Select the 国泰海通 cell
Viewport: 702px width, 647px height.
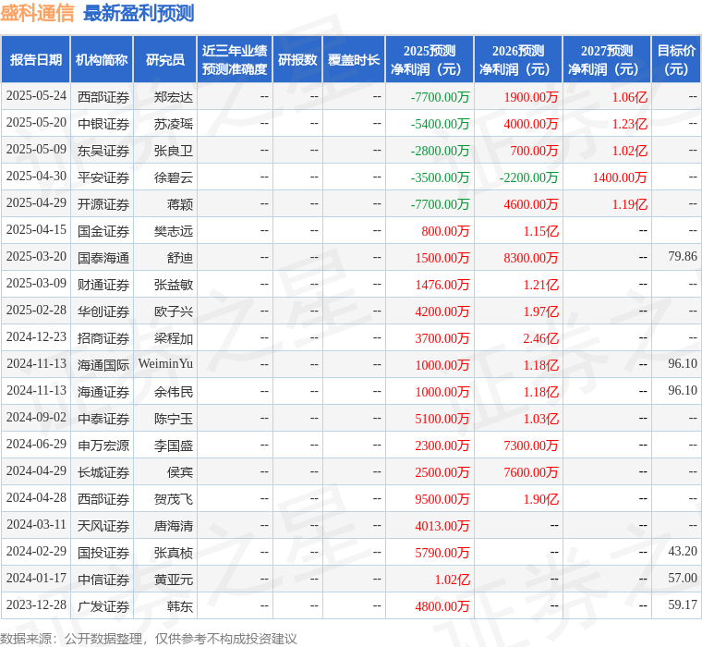click(103, 258)
